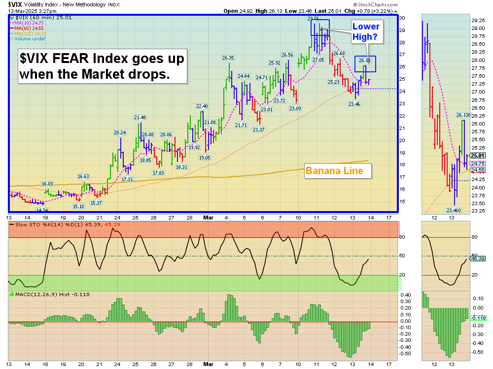Image resolution: width=493 pixels, height=369 pixels.
Task: Click the candlestick icon before $VIX (60 min)
Action: [12, 18]
